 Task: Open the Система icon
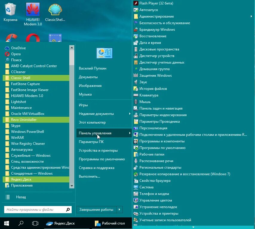tap(136, 187)
